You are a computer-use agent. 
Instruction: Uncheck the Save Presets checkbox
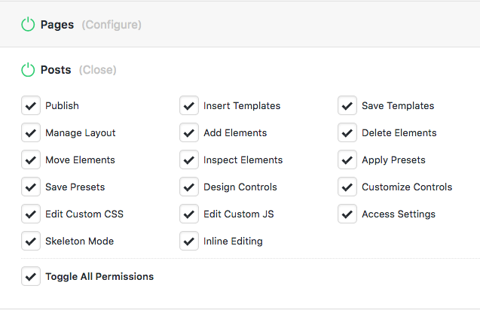point(31,187)
